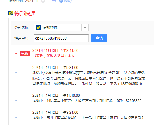The width and height of the screenshot is (154, 125).
Task: Click the red 最新 badge
Action: [25, 53]
